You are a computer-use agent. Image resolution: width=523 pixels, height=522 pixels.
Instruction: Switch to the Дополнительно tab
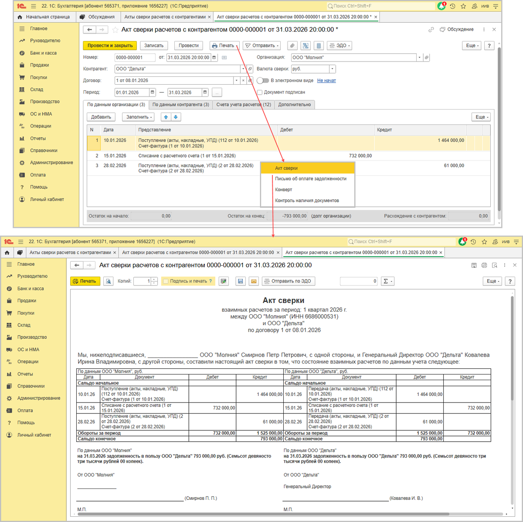tap(295, 105)
